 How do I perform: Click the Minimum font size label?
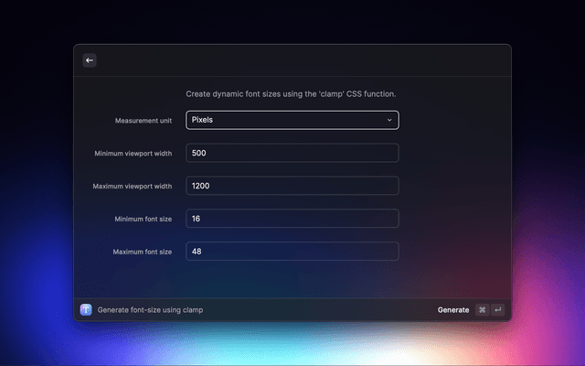pyautogui.click(x=142, y=220)
